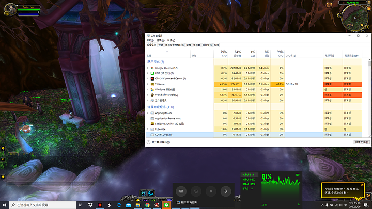Select the GPU 98% performance metric
The width and height of the screenshot is (372, 209).
[249, 180]
